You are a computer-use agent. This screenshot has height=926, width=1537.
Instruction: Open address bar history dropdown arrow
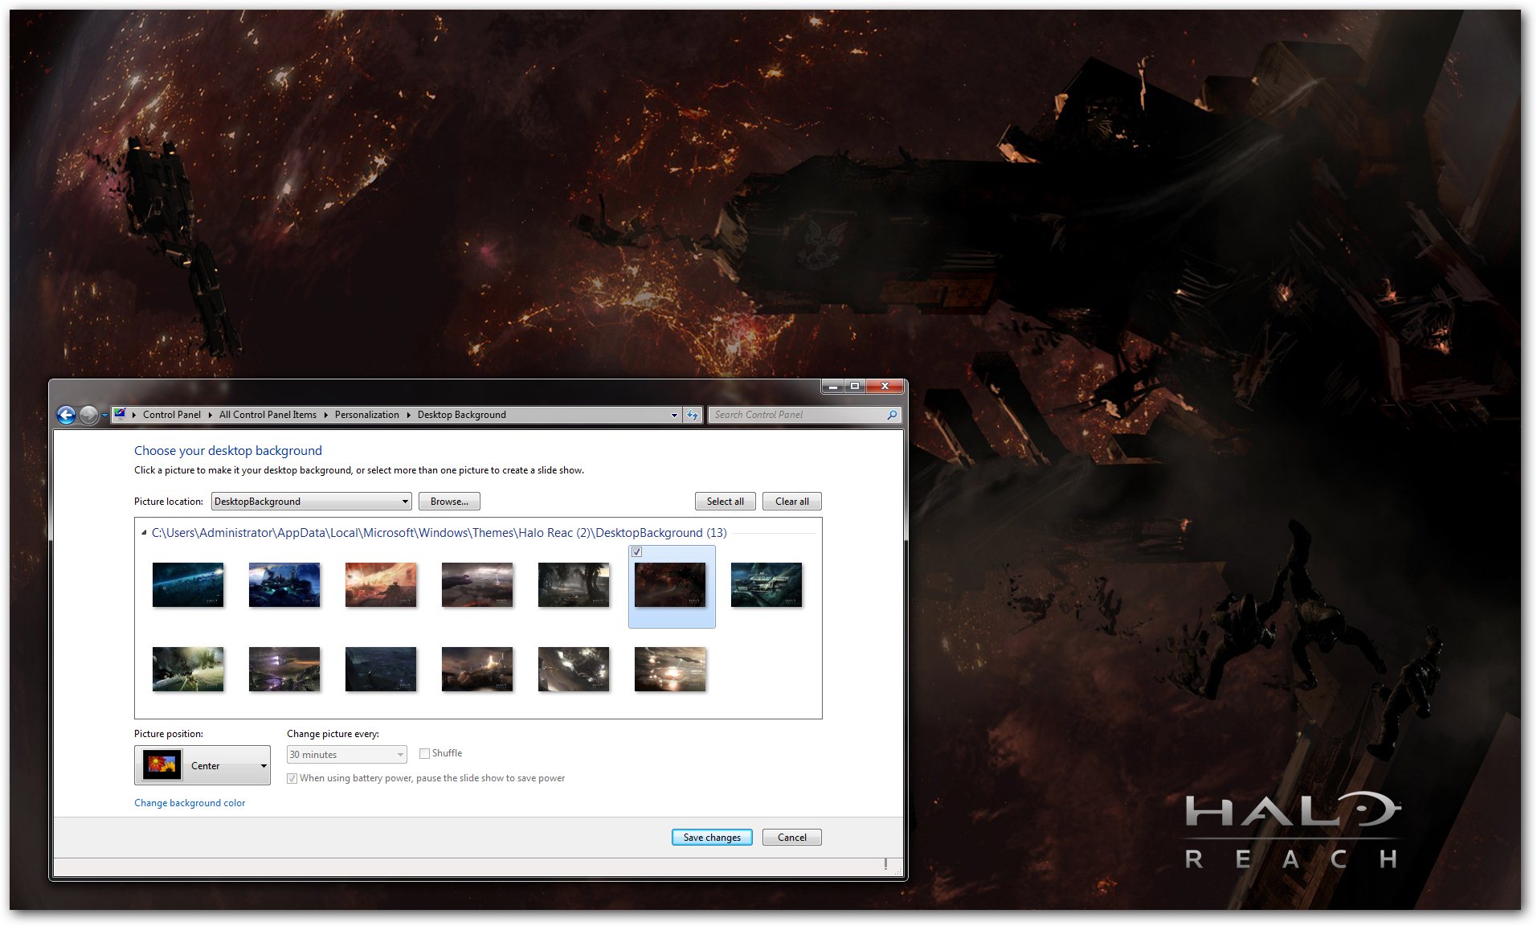pyautogui.click(x=674, y=416)
